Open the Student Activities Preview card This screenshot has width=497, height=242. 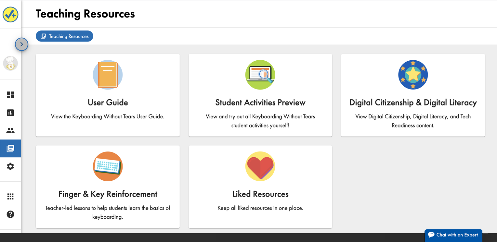point(260,95)
